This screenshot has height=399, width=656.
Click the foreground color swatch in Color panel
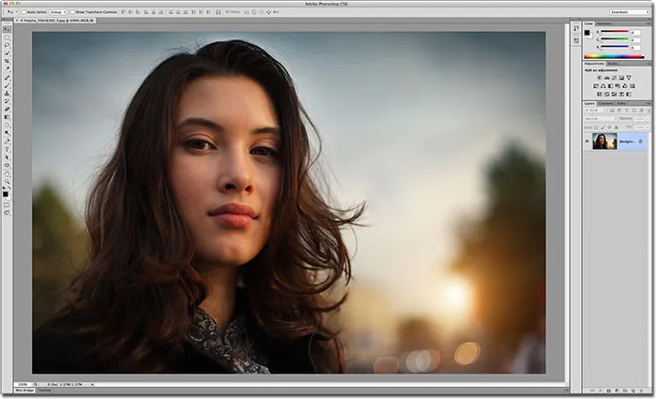pos(588,33)
